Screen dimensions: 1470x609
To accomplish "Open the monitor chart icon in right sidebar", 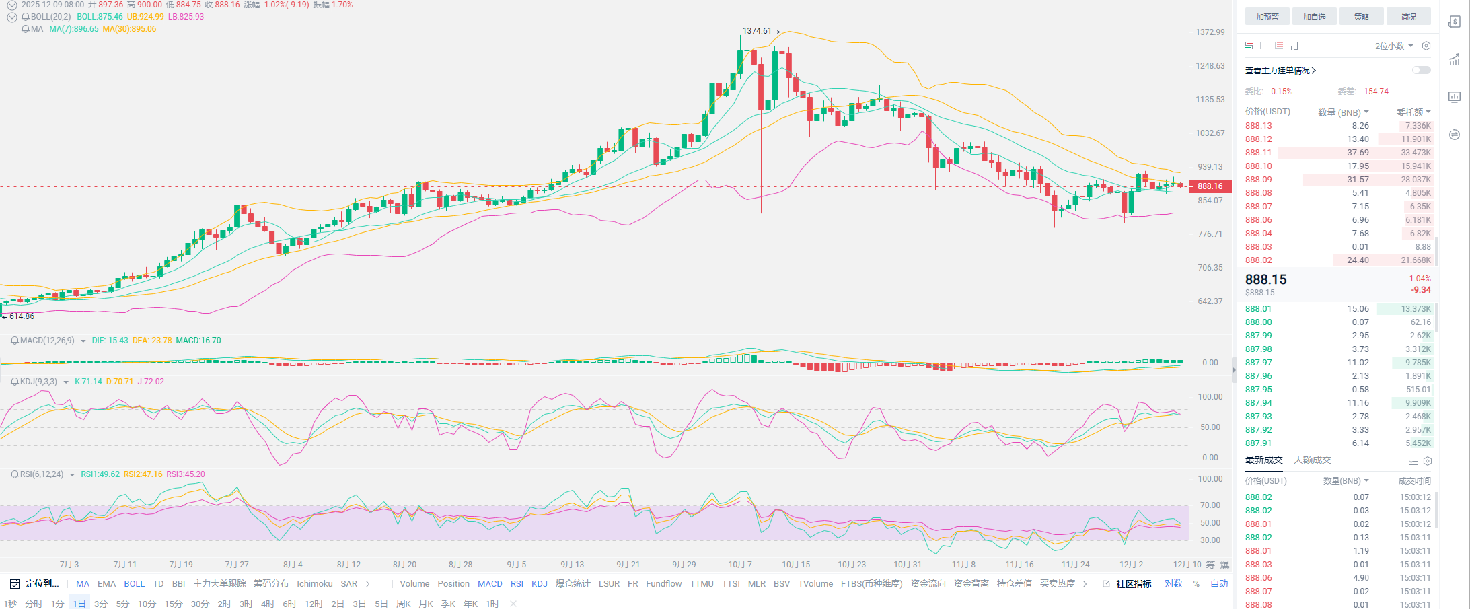I will click(x=1454, y=97).
